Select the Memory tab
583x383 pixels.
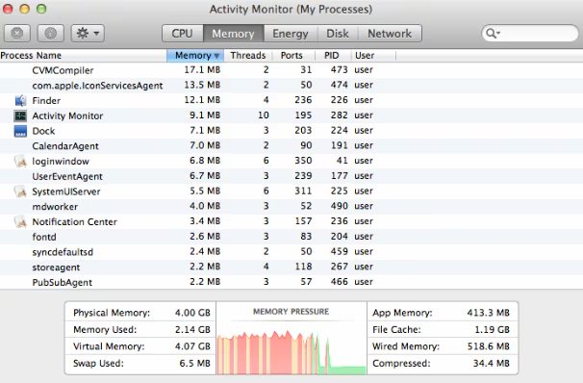point(234,34)
